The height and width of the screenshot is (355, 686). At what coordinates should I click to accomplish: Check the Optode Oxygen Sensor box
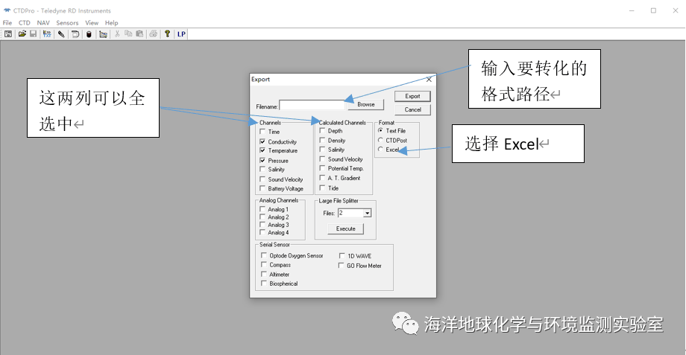coord(263,255)
